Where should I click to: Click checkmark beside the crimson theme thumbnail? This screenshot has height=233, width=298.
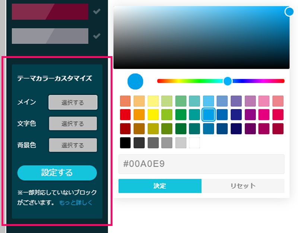tap(97, 12)
